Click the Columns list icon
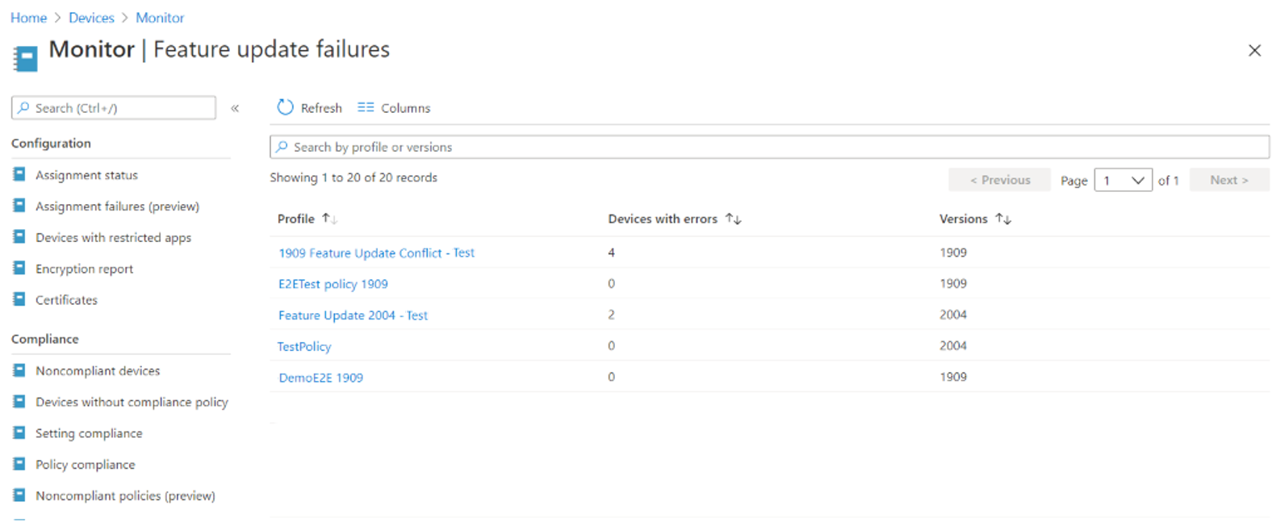The width and height of the screenshot is (1272, 526). click(366, 107)
